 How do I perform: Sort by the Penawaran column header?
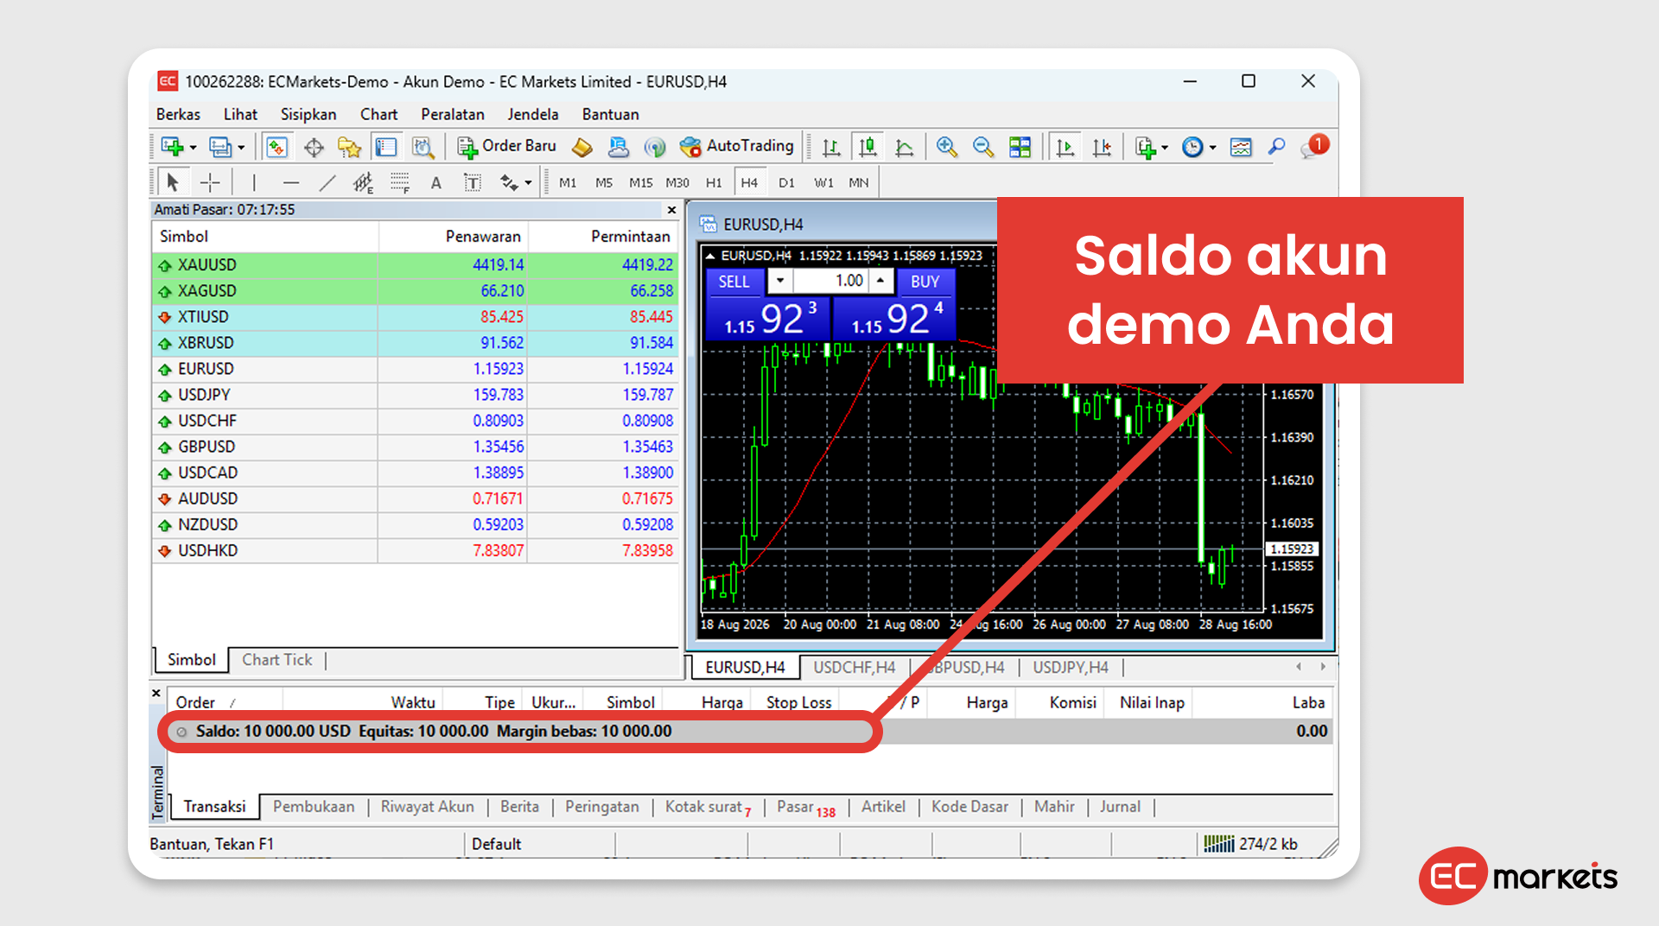[x=454, y=237]
